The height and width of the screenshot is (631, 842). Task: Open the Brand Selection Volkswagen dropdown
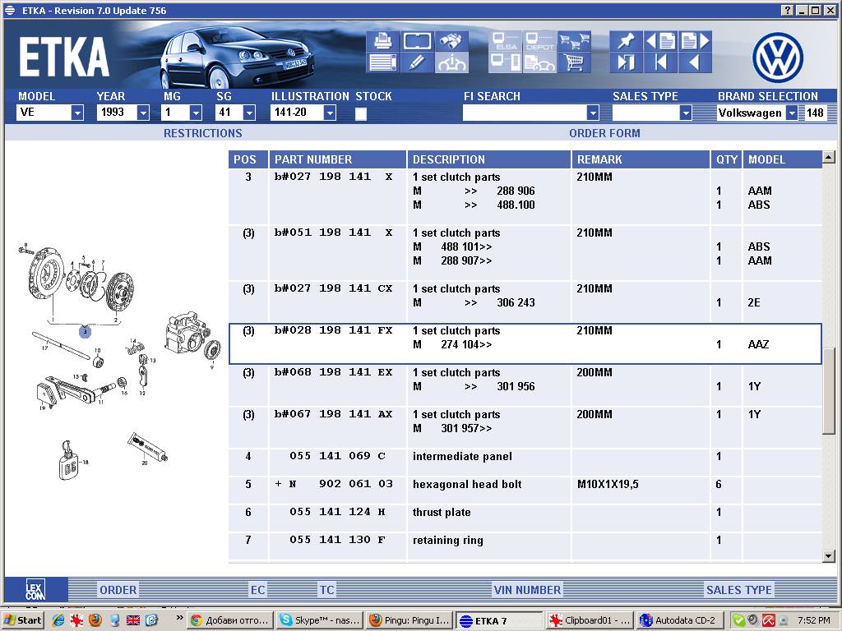(x=791, y=113)
